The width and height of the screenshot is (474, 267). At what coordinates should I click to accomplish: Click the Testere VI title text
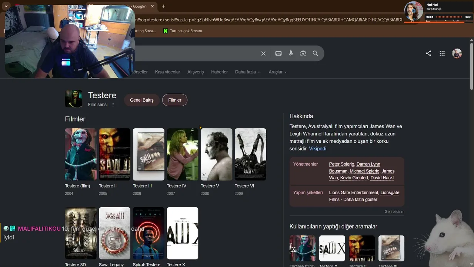244,186
